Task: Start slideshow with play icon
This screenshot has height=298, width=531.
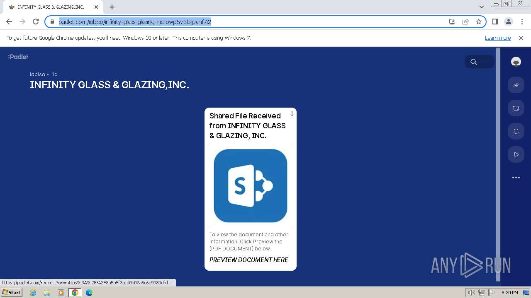Action: 516,154
